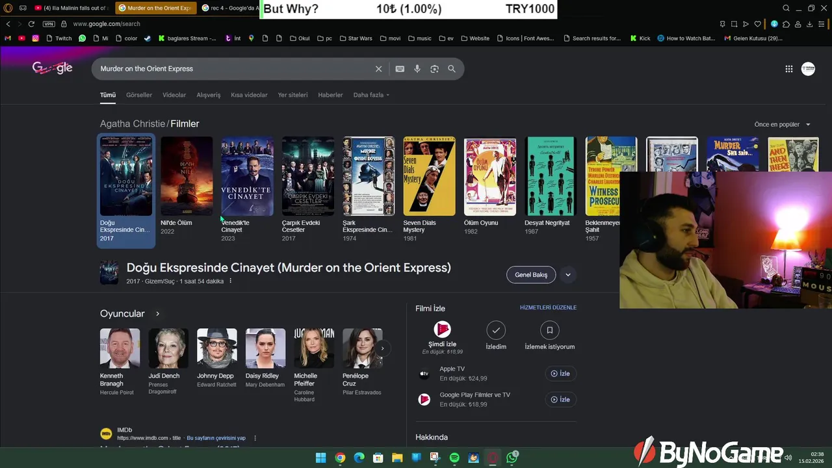The image size is (832, 468).
Task: Expand the Daha fazla dropdown
Action: (371, 95)
